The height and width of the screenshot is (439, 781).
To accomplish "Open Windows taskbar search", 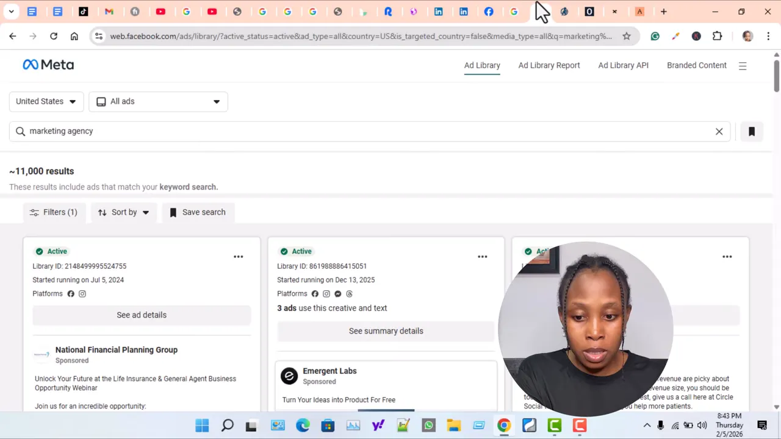I will pyautogui.click(x=228, y=426).
